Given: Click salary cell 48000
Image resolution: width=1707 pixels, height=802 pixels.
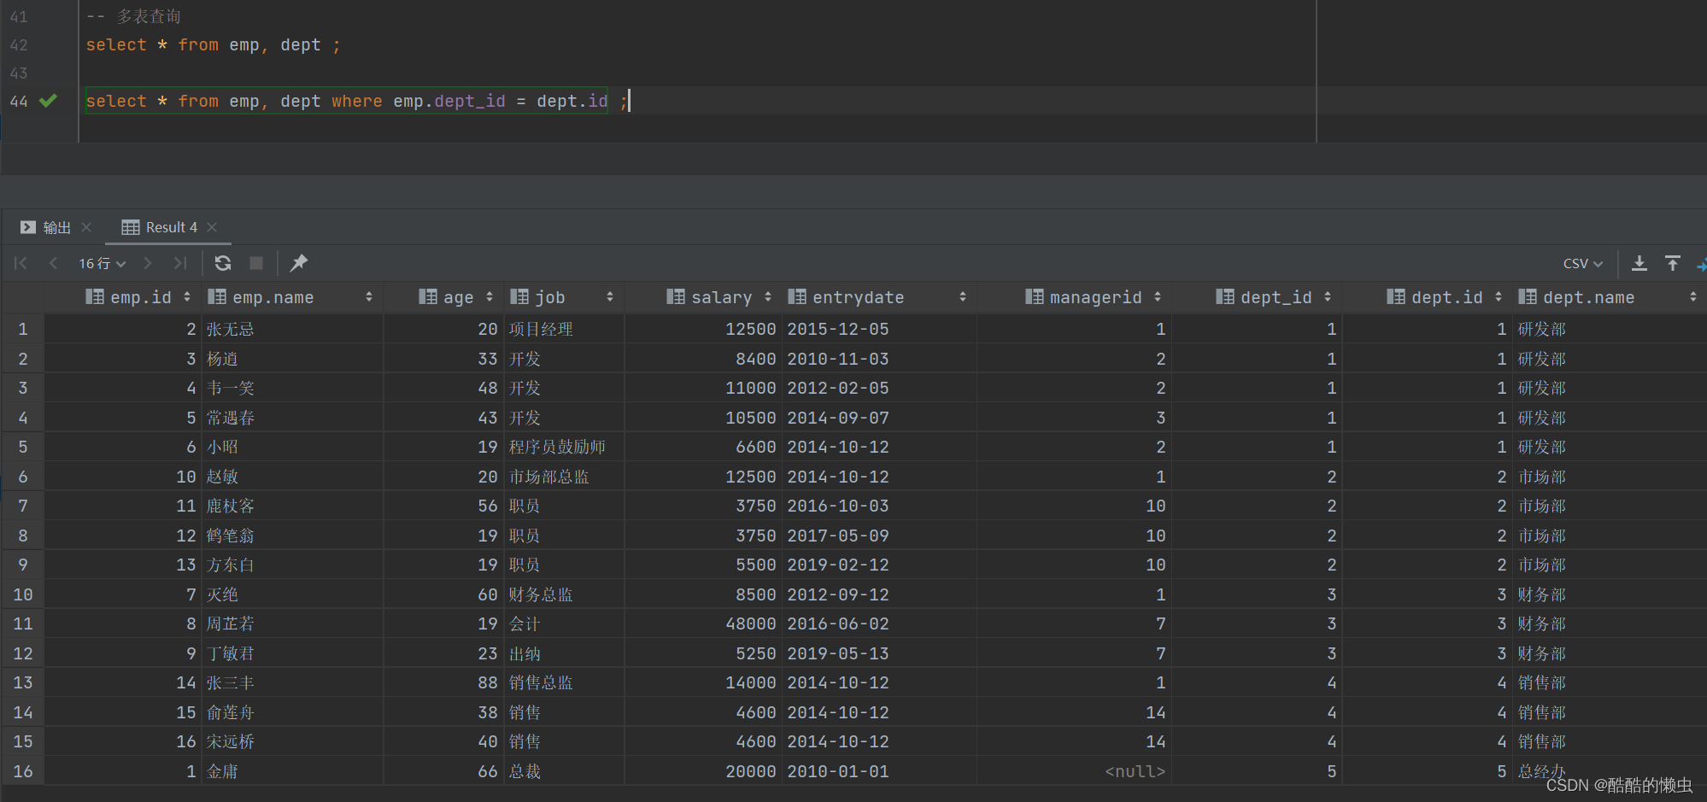Looking at the screenshot, I should 703,623.
